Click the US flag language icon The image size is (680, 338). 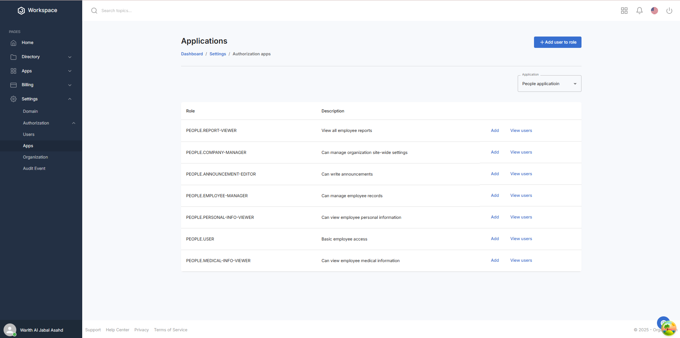click(x=654, y=11)
